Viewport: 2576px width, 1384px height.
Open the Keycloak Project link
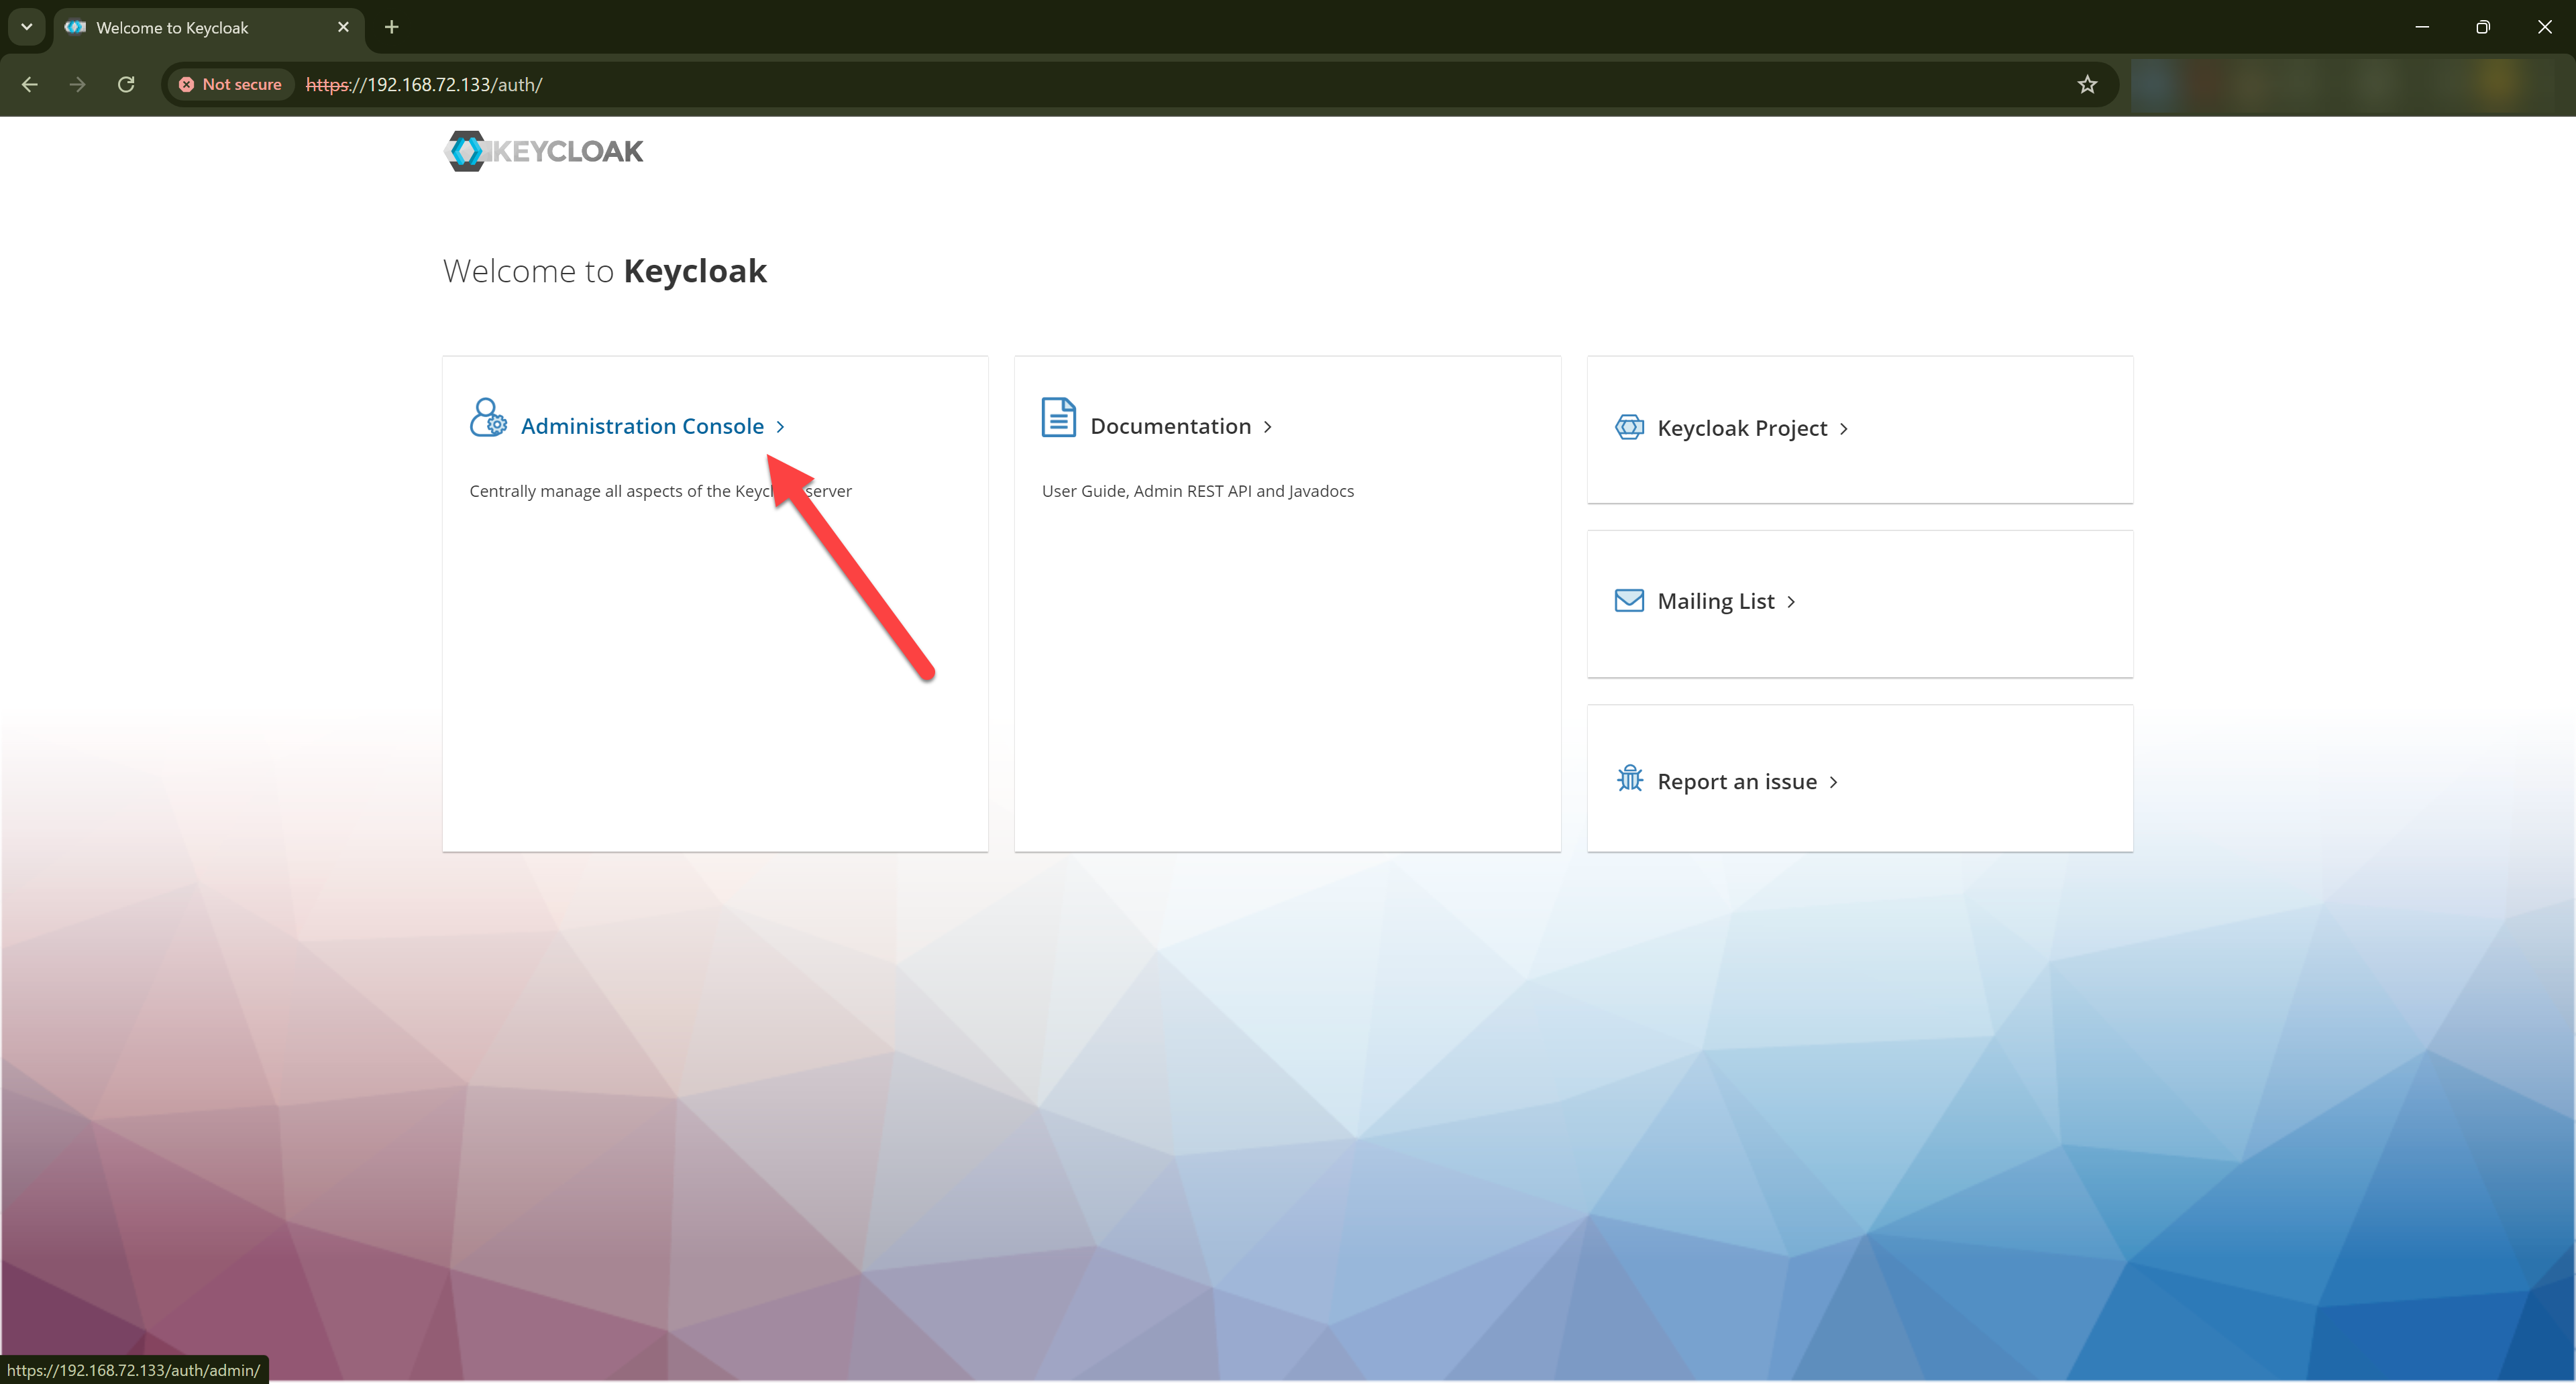click(x=1742, y=428)
